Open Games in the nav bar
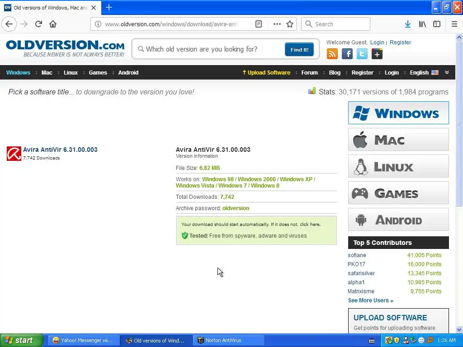The width and height of the screenshot is (463, 347). (x=98, y=73)
